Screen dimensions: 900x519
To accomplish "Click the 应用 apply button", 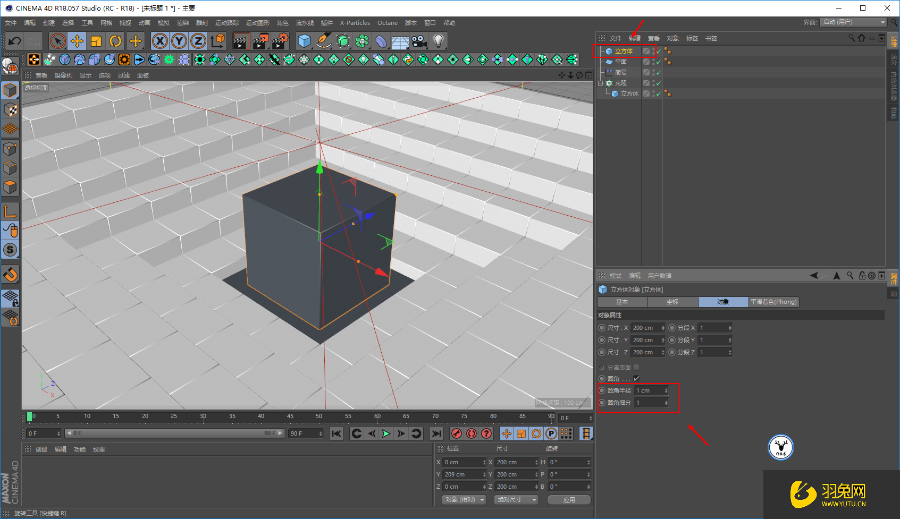I will [569, 500].
